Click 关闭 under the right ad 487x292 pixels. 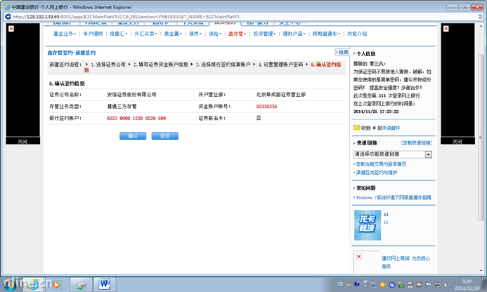(457, 141)
